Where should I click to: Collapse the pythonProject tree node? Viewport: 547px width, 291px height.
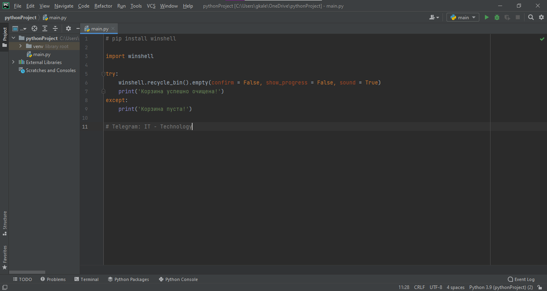13,38
